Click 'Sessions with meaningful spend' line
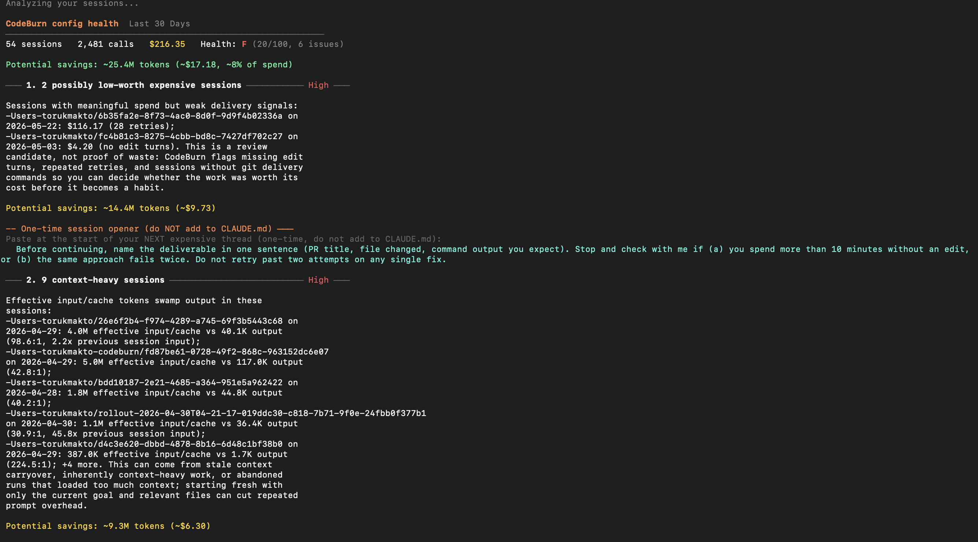The height and width of the screenshot is (542, 978). 152,105
